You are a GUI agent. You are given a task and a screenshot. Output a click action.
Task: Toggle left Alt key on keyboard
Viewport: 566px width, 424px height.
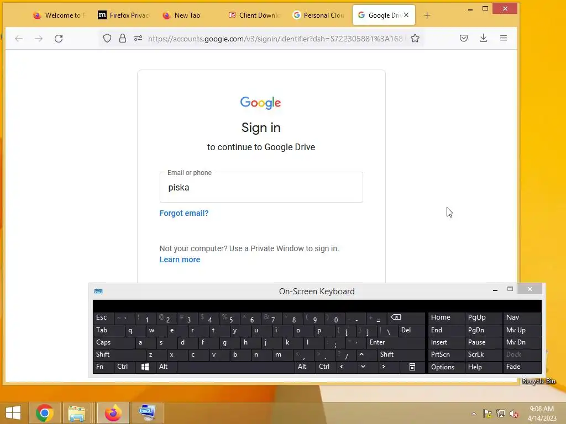(x=166, y=367)
